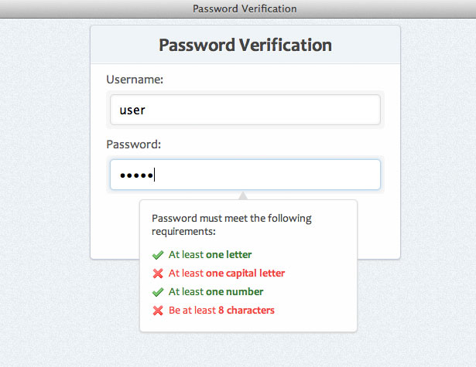The width and height of the screenshot is (476, 367).
Task: Focus the Username input field
Action: 245,110
